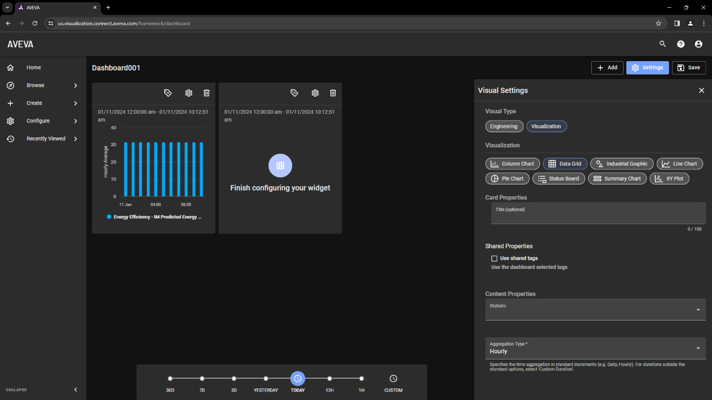Enable the Use shared tags checkbox
712x400 pixels.
(494, 258)
